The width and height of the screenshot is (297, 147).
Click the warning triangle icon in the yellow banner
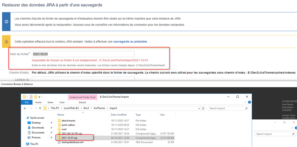pyautogui.click(x=6, y=41)
